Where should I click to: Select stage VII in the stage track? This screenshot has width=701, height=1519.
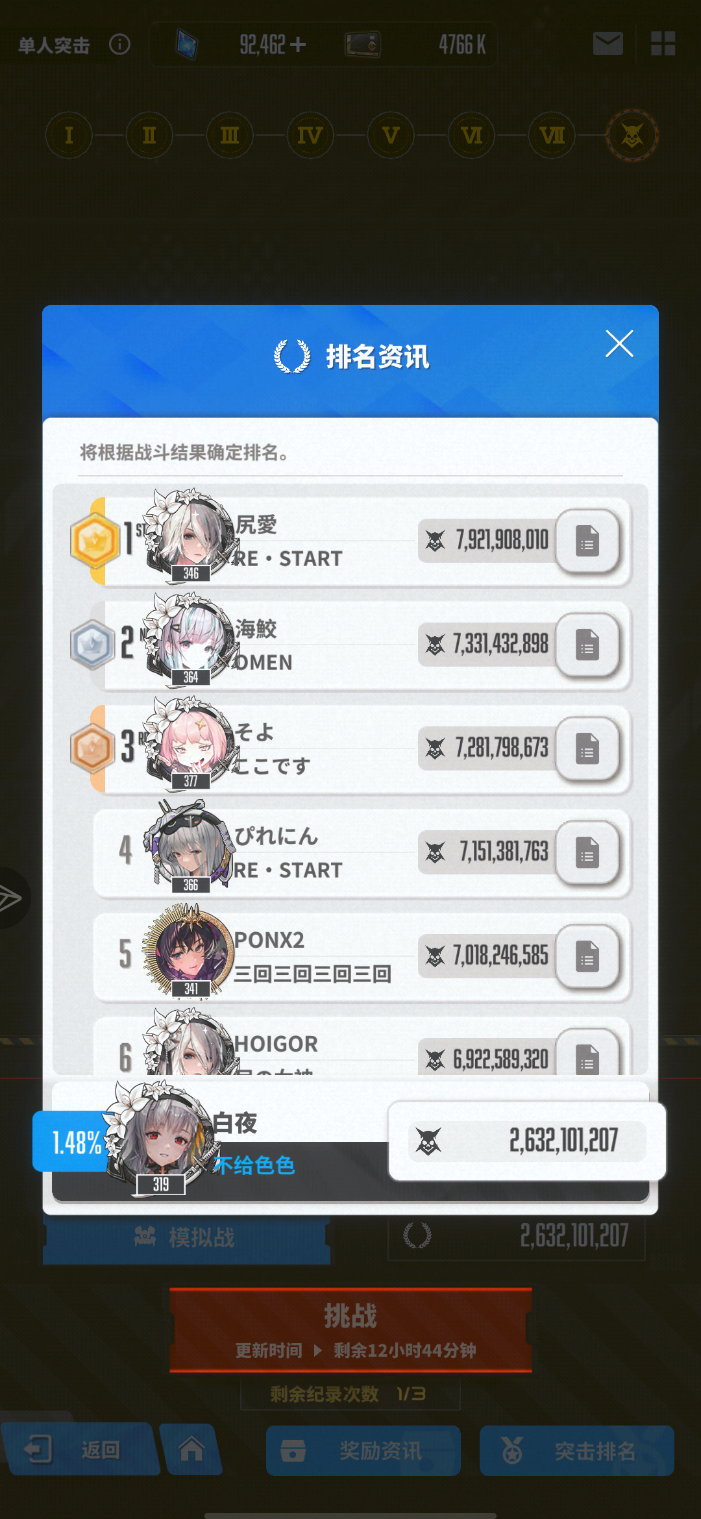(551, 136)
